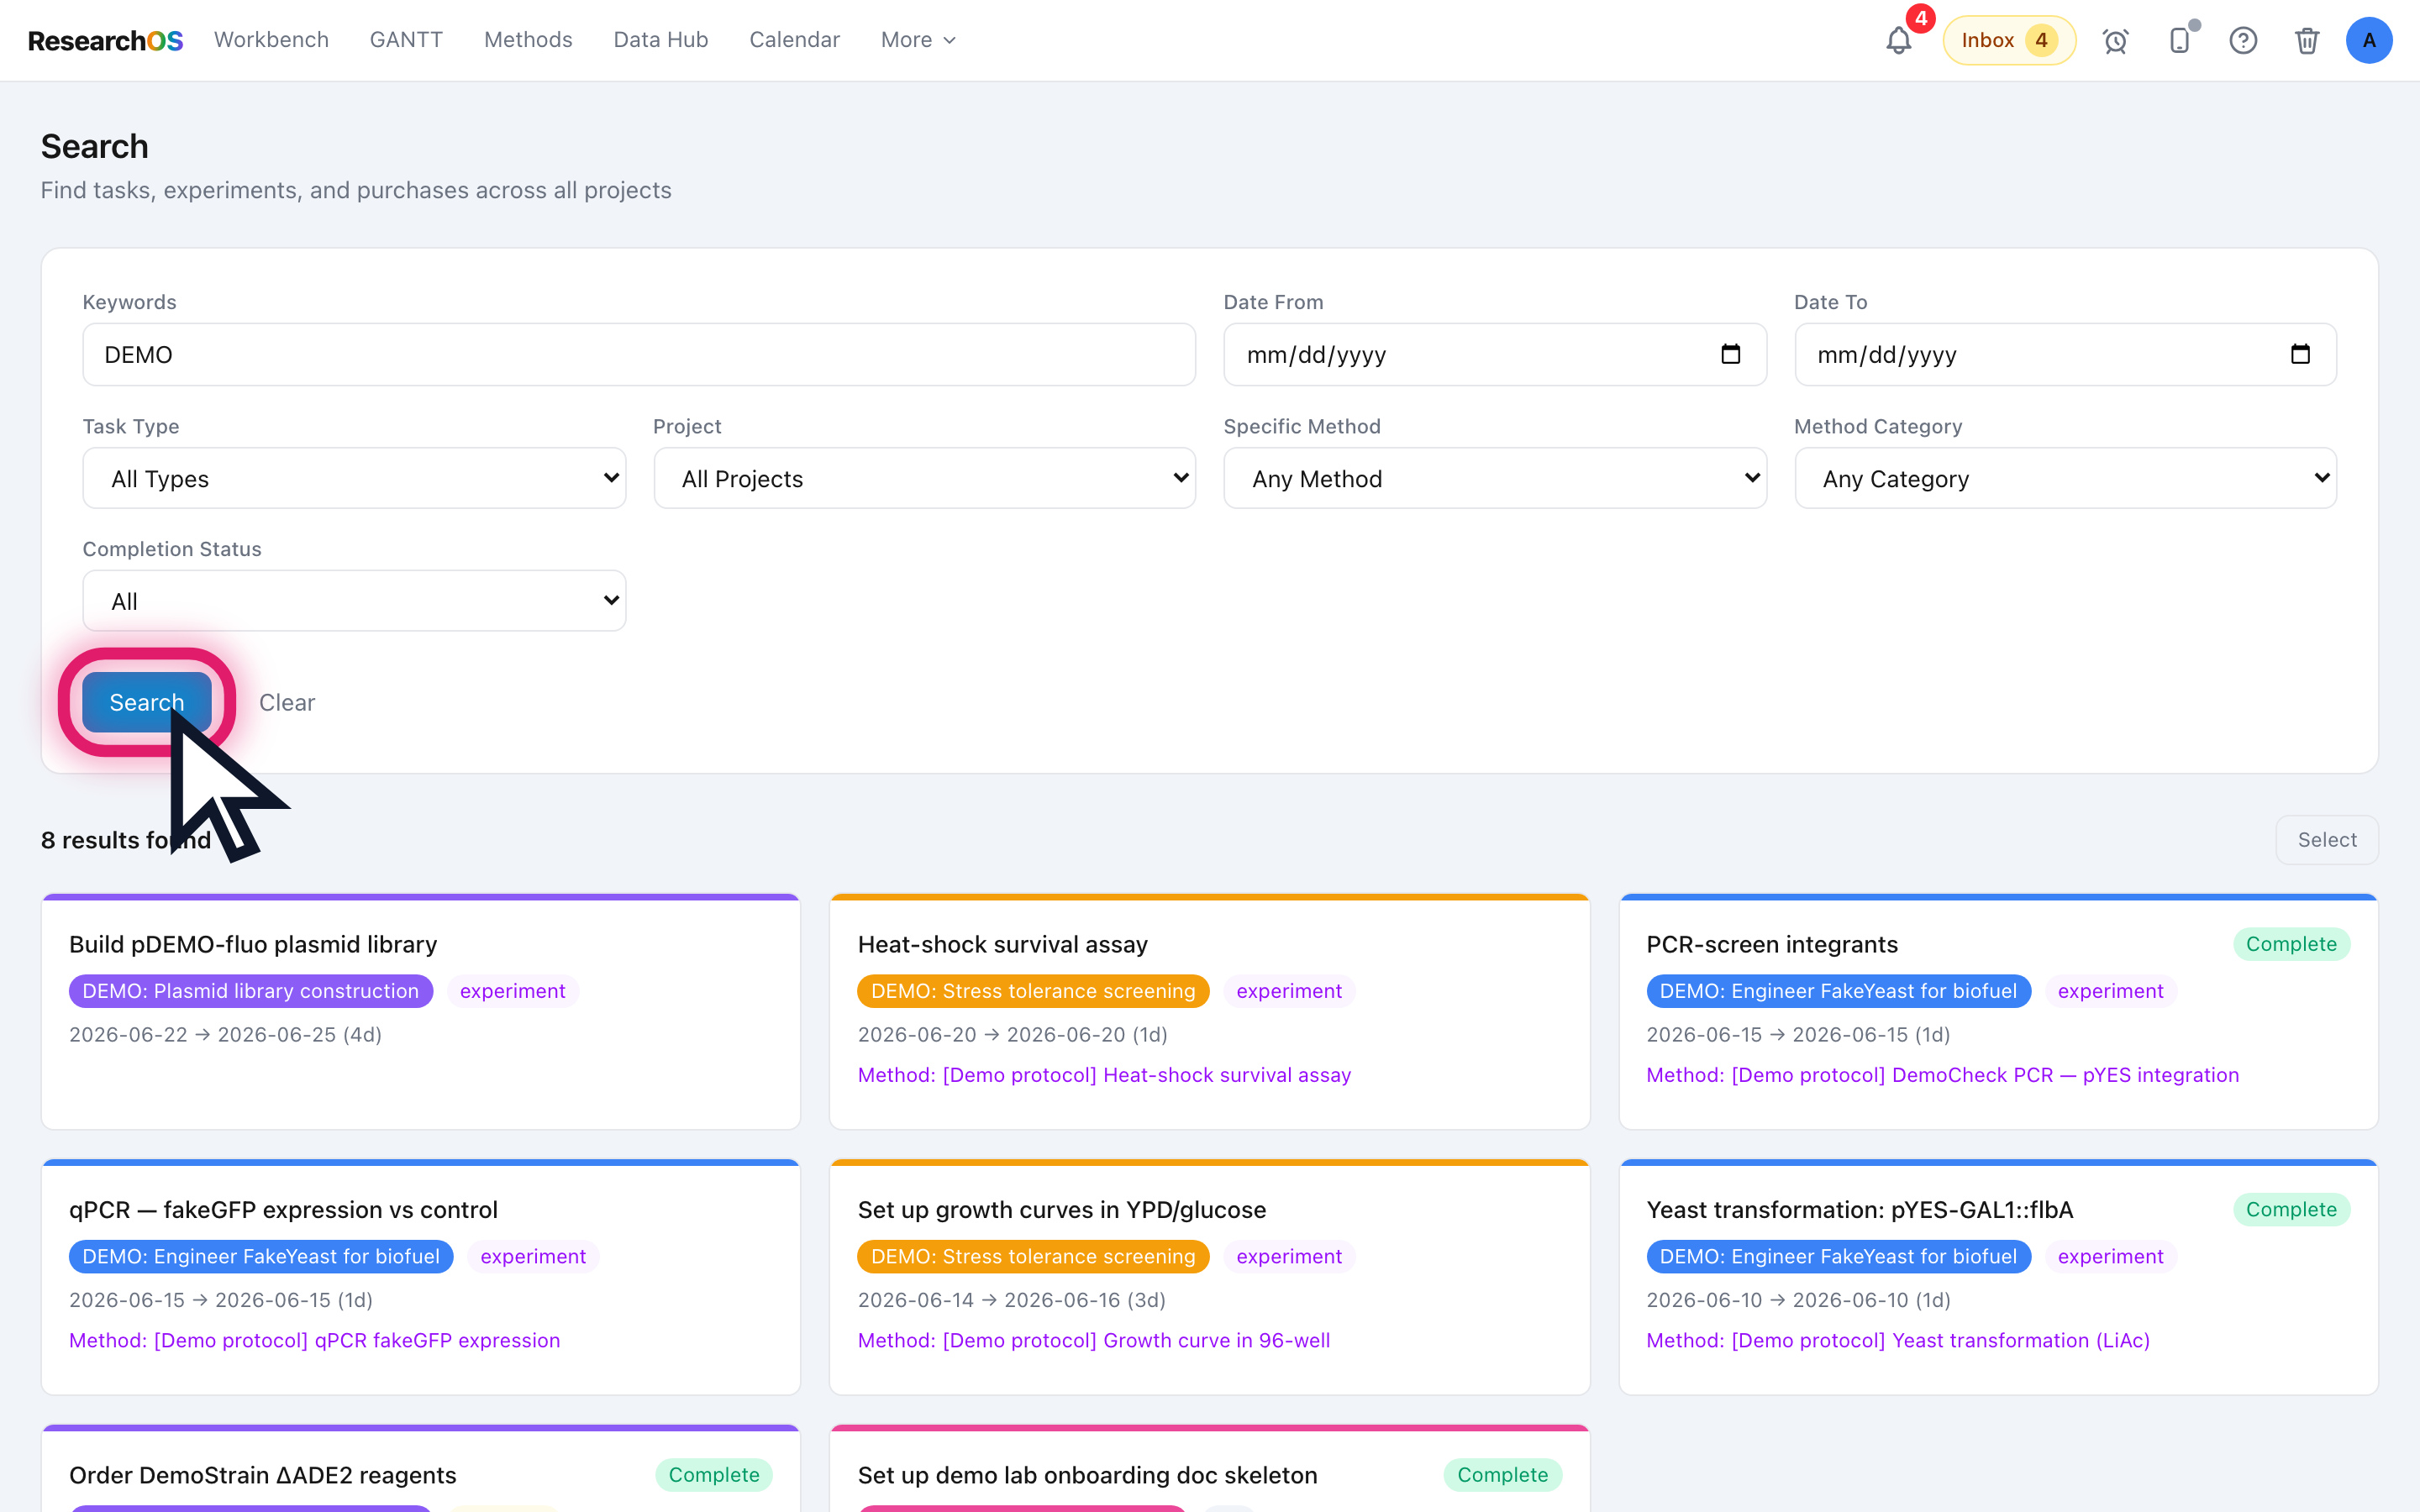Viewport: 2420px width, 1512px height.
Task: Click Stress tolerance tag on growth curves card
Action: (x=1033, y=1256)
